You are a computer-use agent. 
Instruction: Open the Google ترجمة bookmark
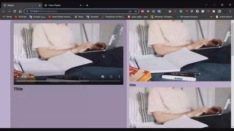coord(37,17)
